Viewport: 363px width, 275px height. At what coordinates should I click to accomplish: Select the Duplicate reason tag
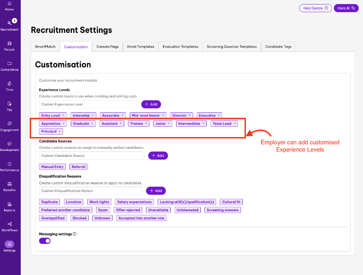point(49,202)
